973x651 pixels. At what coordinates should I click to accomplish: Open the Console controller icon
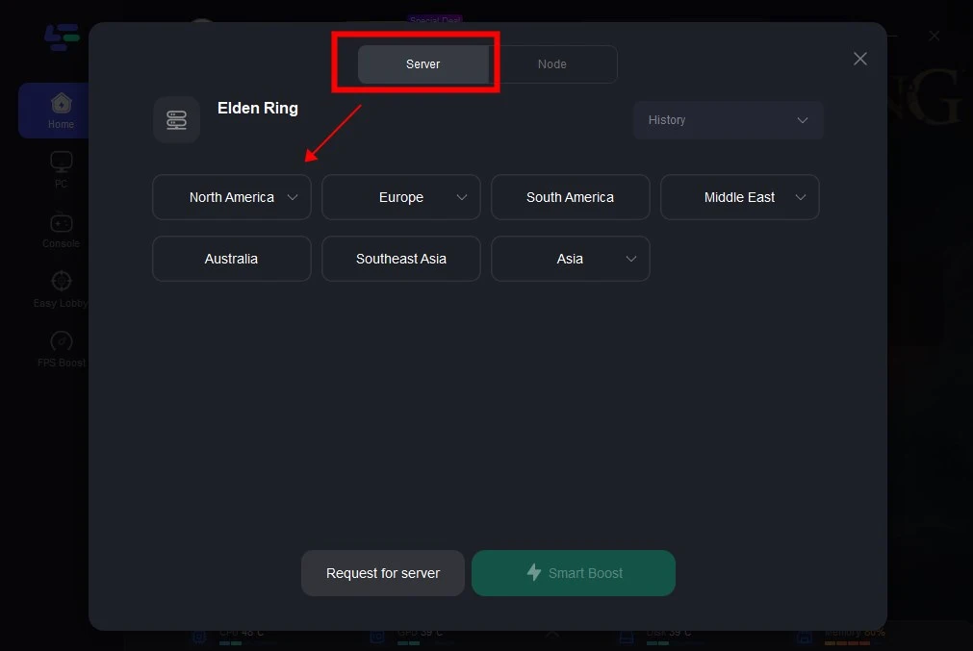[61, 223]
